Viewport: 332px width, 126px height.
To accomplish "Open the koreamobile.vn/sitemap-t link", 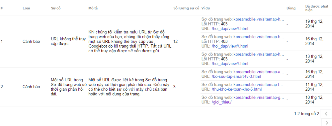I will click(258, 85).
